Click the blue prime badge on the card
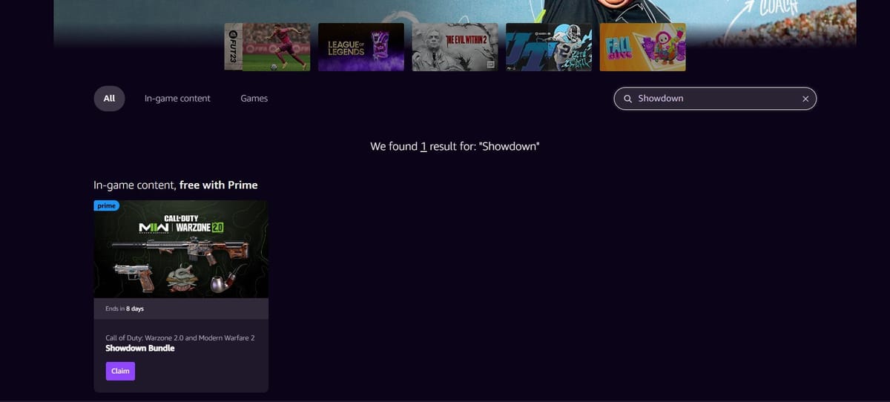 pyautogui.click(x=106, y=206)
